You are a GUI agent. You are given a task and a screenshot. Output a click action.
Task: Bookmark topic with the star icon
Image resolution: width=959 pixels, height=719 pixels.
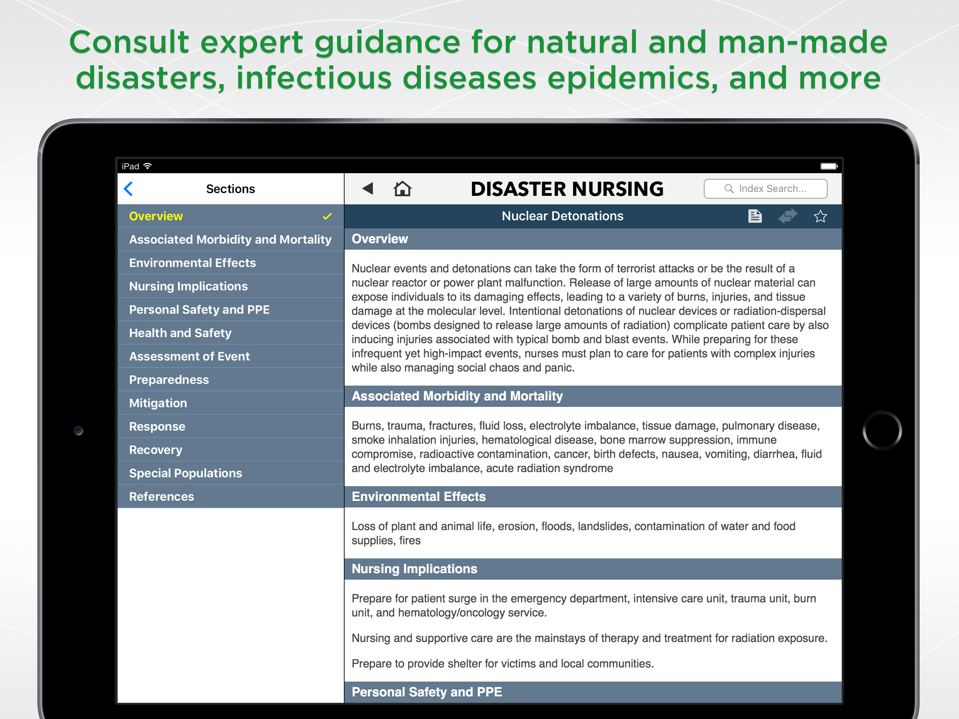820,216
